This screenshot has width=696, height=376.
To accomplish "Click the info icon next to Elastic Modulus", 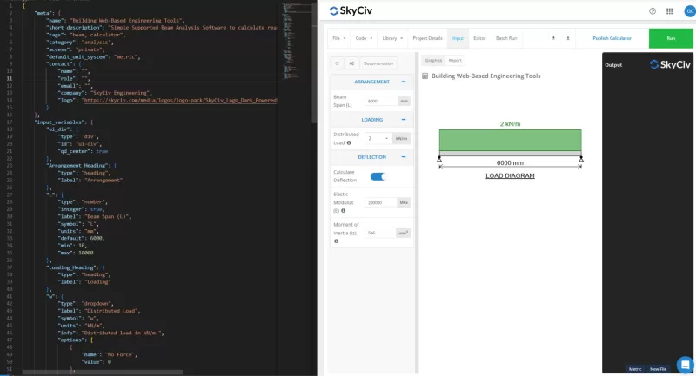I will coord(343,211).
